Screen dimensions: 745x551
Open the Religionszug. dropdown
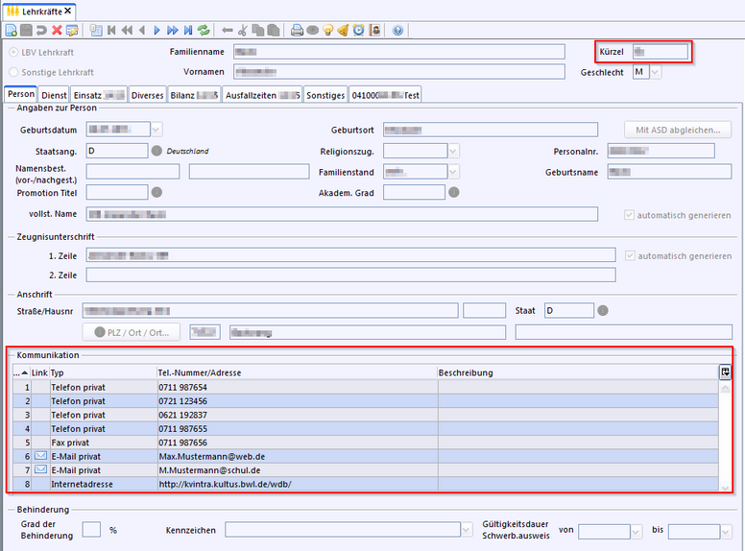click(x=452, y=151)
